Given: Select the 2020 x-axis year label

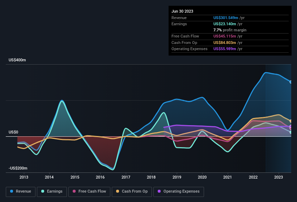Looking at the screenshot, I should coord(202,177).
